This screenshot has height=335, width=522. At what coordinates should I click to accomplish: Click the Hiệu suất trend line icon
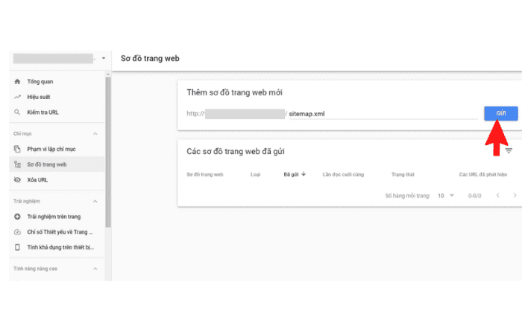click(17, 97)
